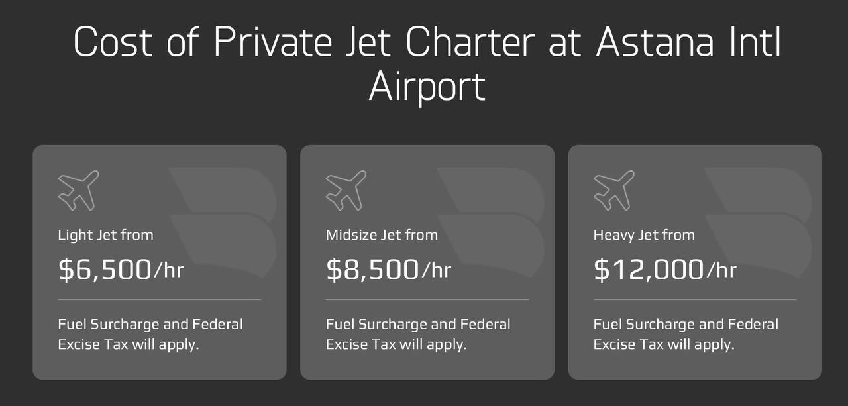Click the divider line in Light Jet card
The image size is (848, 406).
pos(160,300)
